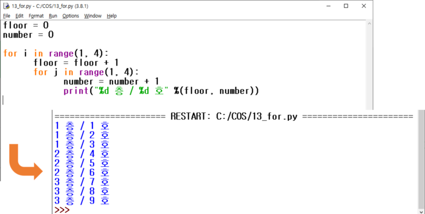Click output line '1 층 / 1 호'
The image size is (425, 214).
(82, 126)
